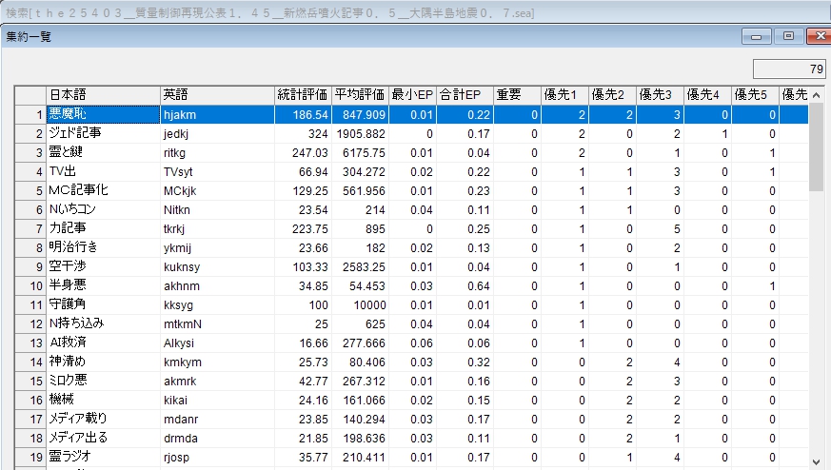Click the 霊と鍵 cell
The width and height of the screenshot is (831, 470).
pyautogui.click(x=103, y=152)
